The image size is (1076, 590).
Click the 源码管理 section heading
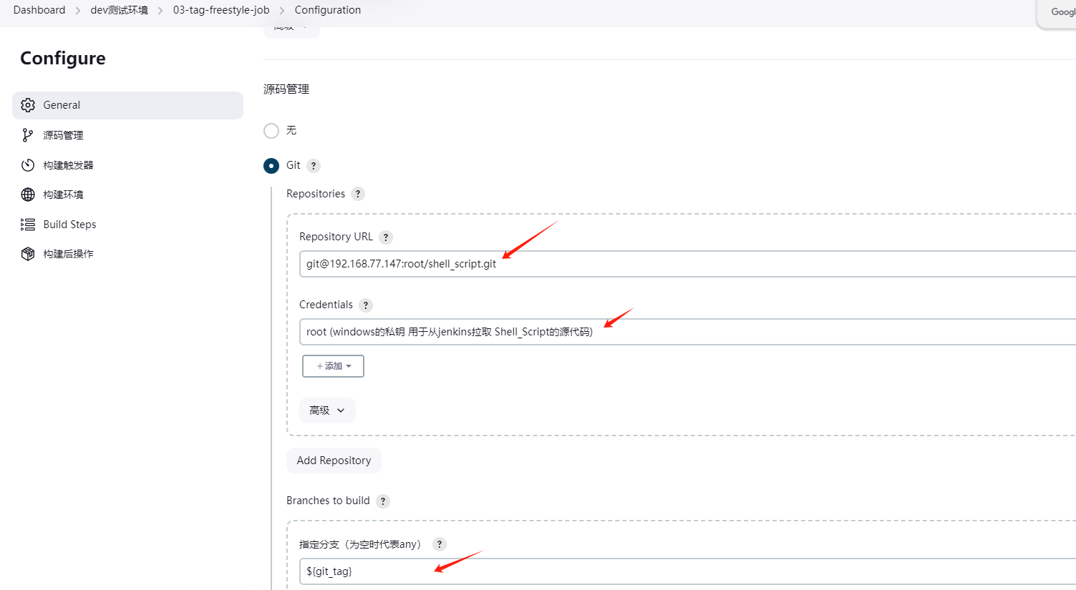(x=286, y=89)
